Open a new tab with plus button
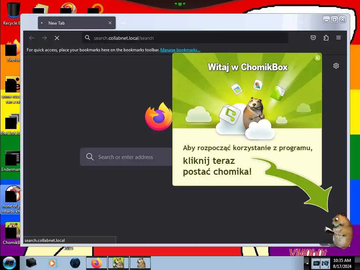 pos(123,23)
